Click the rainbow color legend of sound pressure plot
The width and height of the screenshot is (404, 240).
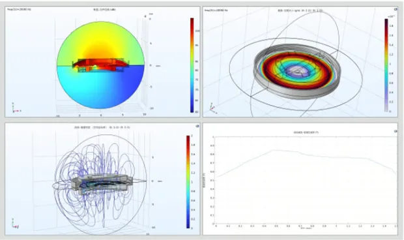192,65
